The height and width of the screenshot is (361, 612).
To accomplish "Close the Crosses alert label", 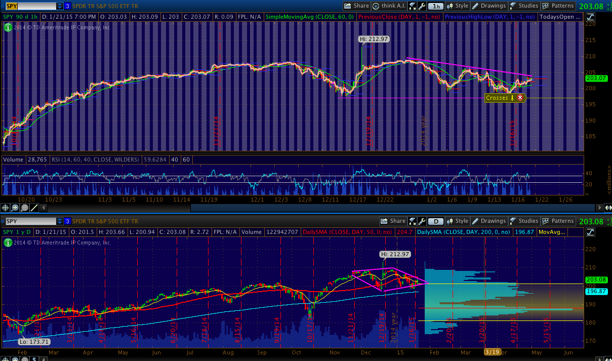I will click(x=520, y=98).
